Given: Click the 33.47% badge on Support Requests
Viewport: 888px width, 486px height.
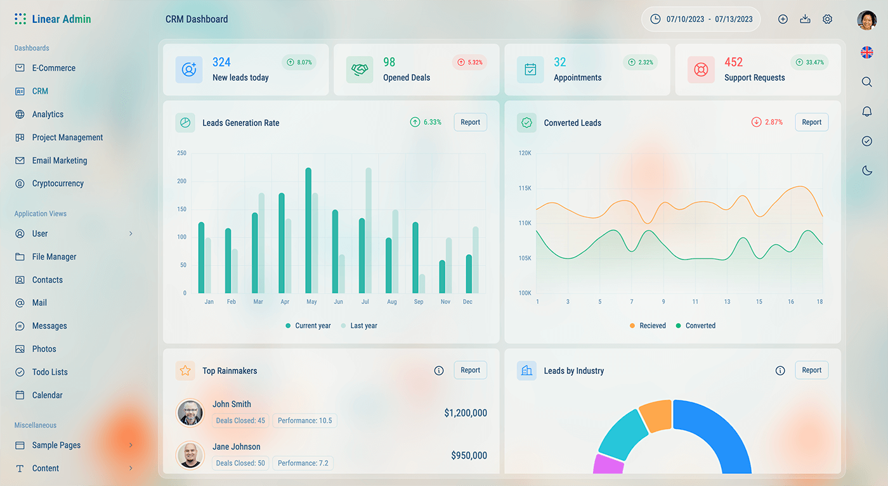Looking at the screenshot, I should [809, 62].
